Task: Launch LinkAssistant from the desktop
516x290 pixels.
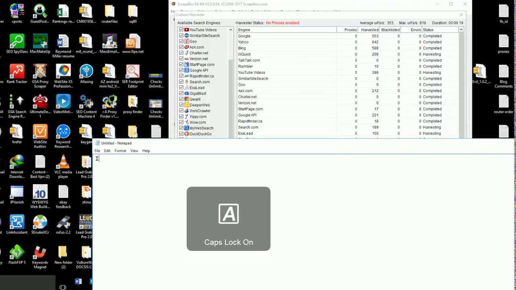Action: click(17, 225)
